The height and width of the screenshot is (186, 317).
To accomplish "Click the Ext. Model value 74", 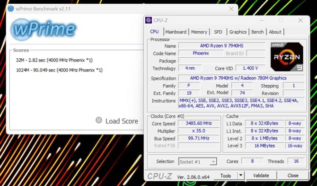I will [242, 93].
